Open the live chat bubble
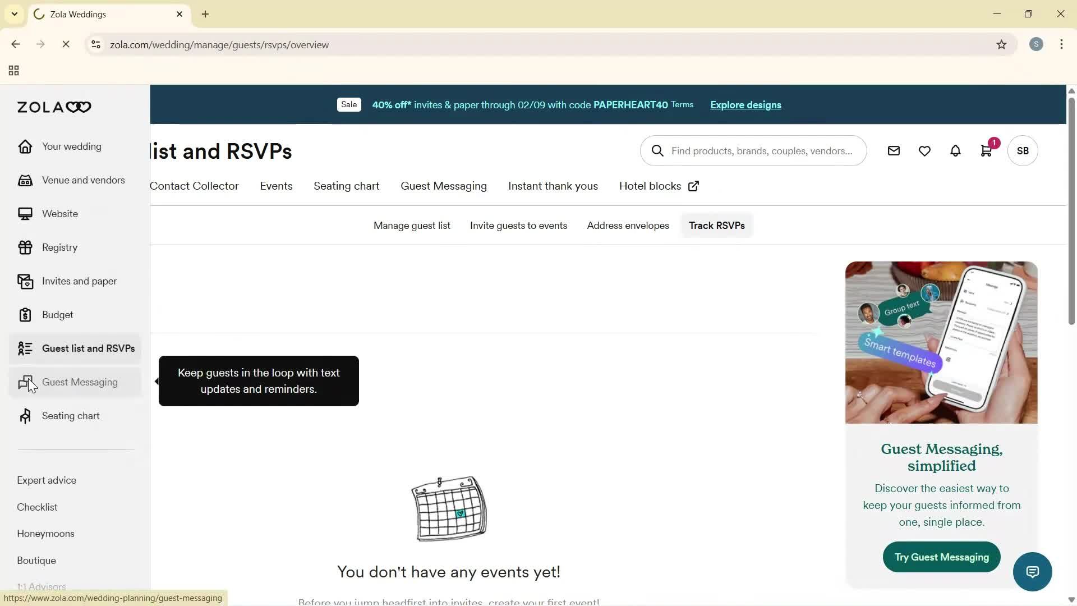 (x=1032, y=571)
